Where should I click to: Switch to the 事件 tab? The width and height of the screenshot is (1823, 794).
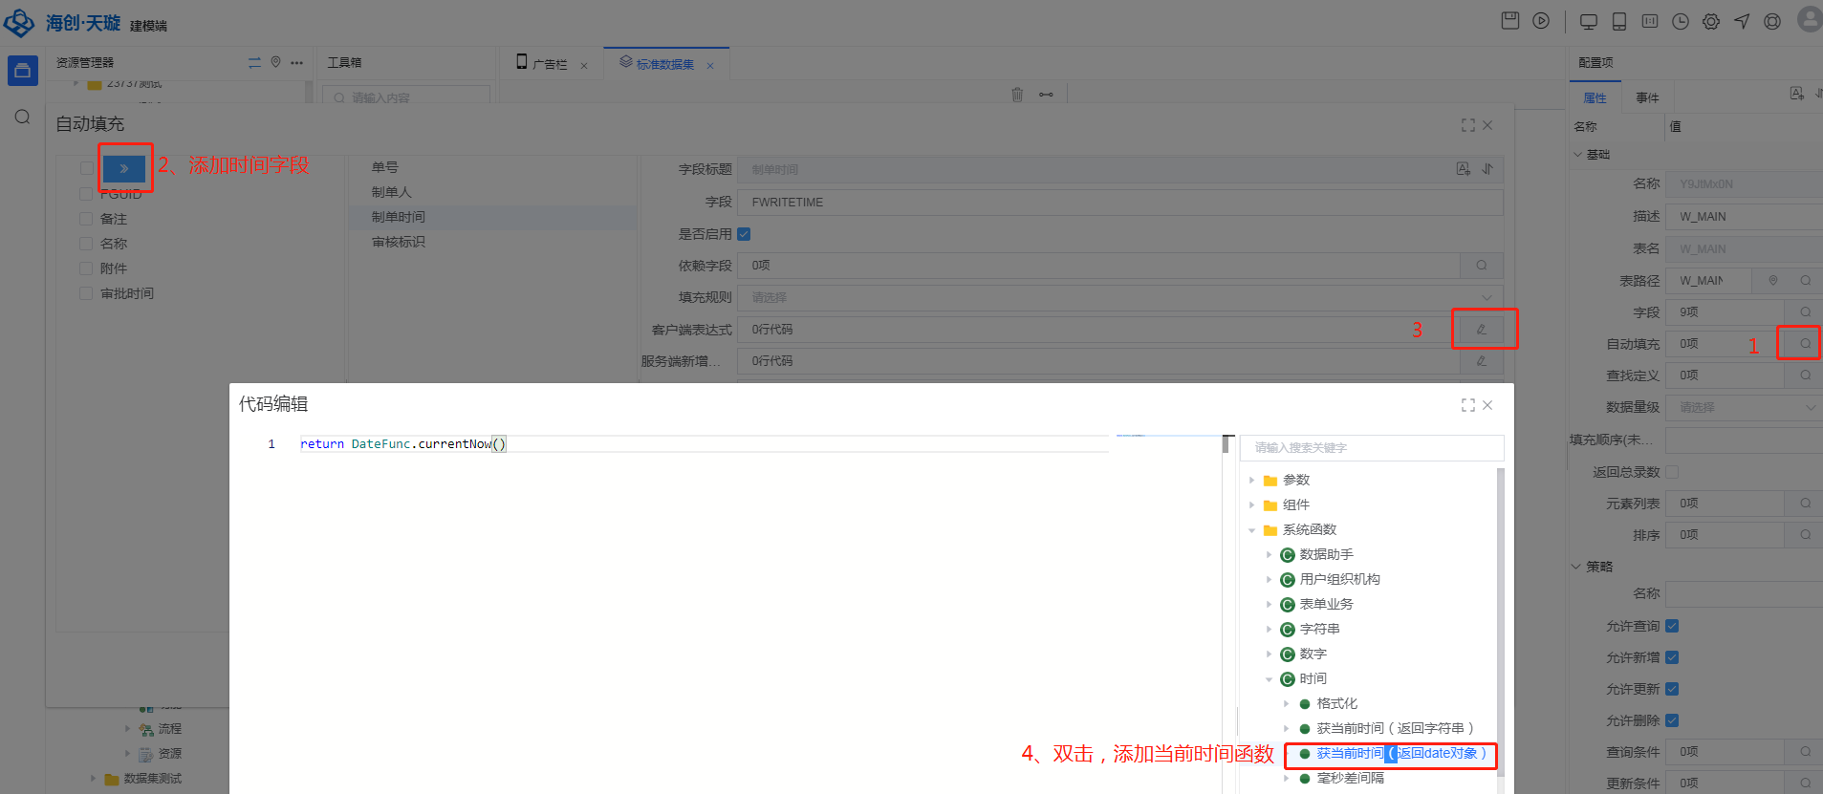click(x=1647, y=97)
